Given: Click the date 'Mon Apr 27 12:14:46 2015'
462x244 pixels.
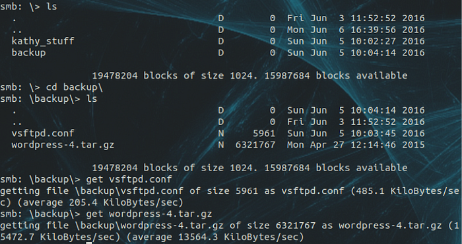Looking at the screenshot, I should point(356,145).
